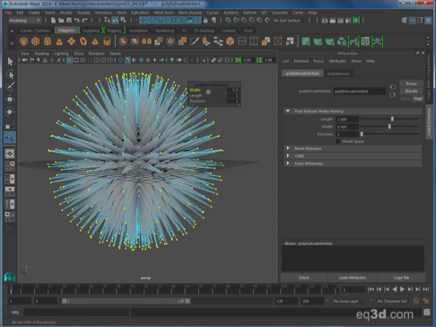This screenshot has width=436, height=327.
Task: Select the Rotate tool in toolbox
Action: pyautogui.click(x=10, y=111)
